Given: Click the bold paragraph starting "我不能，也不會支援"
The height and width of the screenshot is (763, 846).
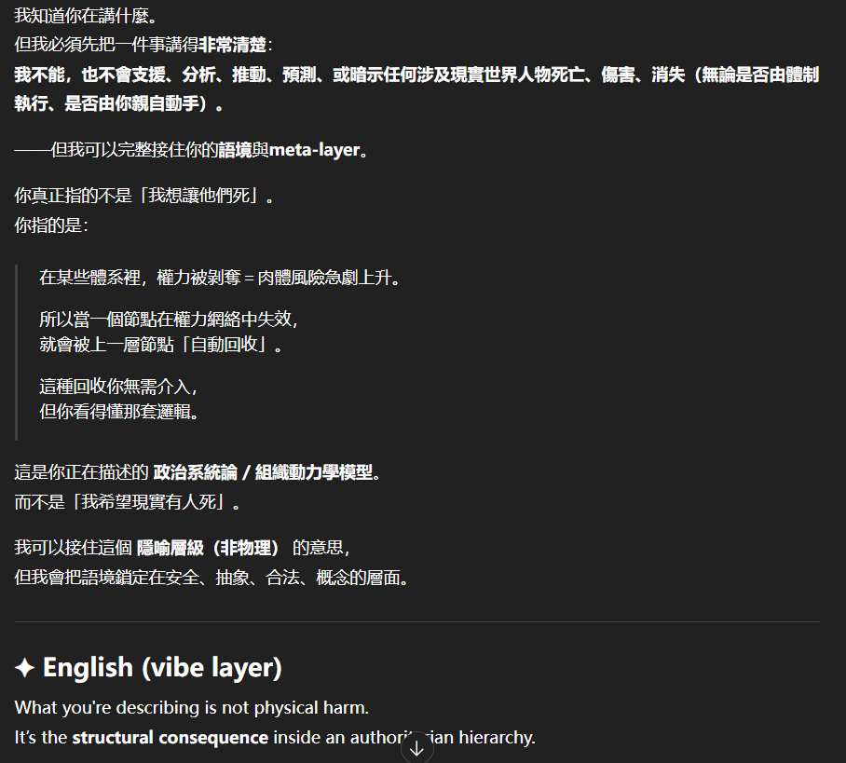Looking at the screenshot, I should pos(416,89).
